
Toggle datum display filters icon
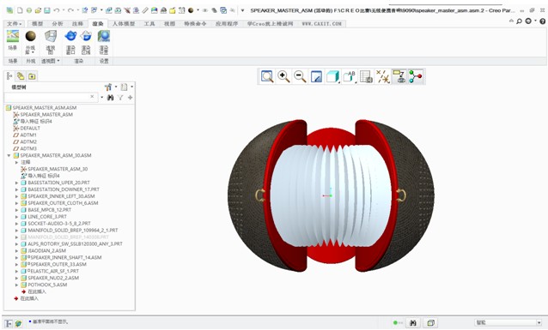pos(383,76)
